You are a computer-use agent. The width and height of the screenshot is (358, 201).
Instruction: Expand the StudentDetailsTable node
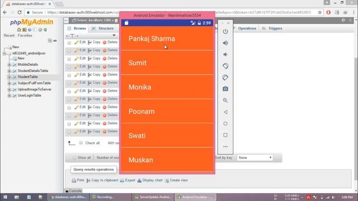tap(10, 71)
